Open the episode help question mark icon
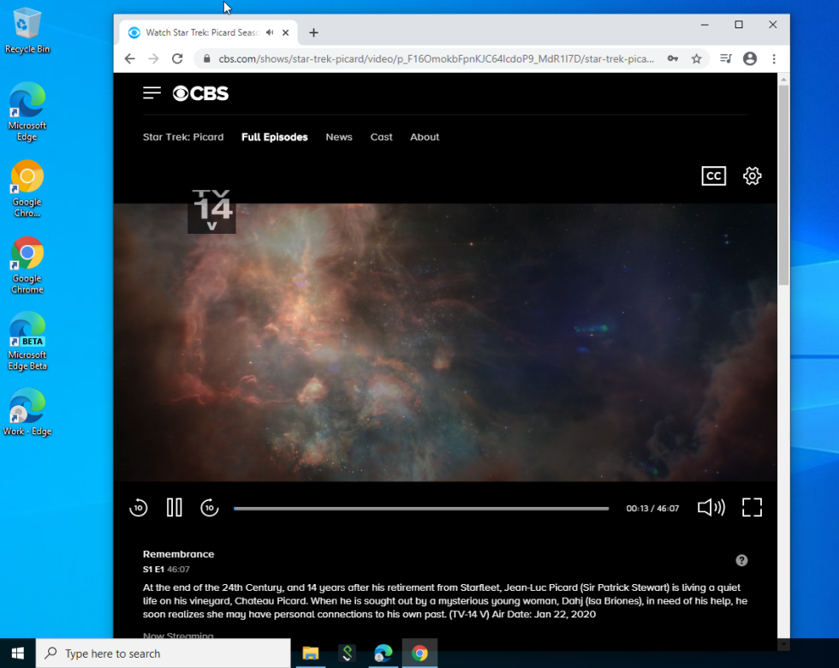Image resolution: width=839 pixels, height=668 pixels. [741, 560]
